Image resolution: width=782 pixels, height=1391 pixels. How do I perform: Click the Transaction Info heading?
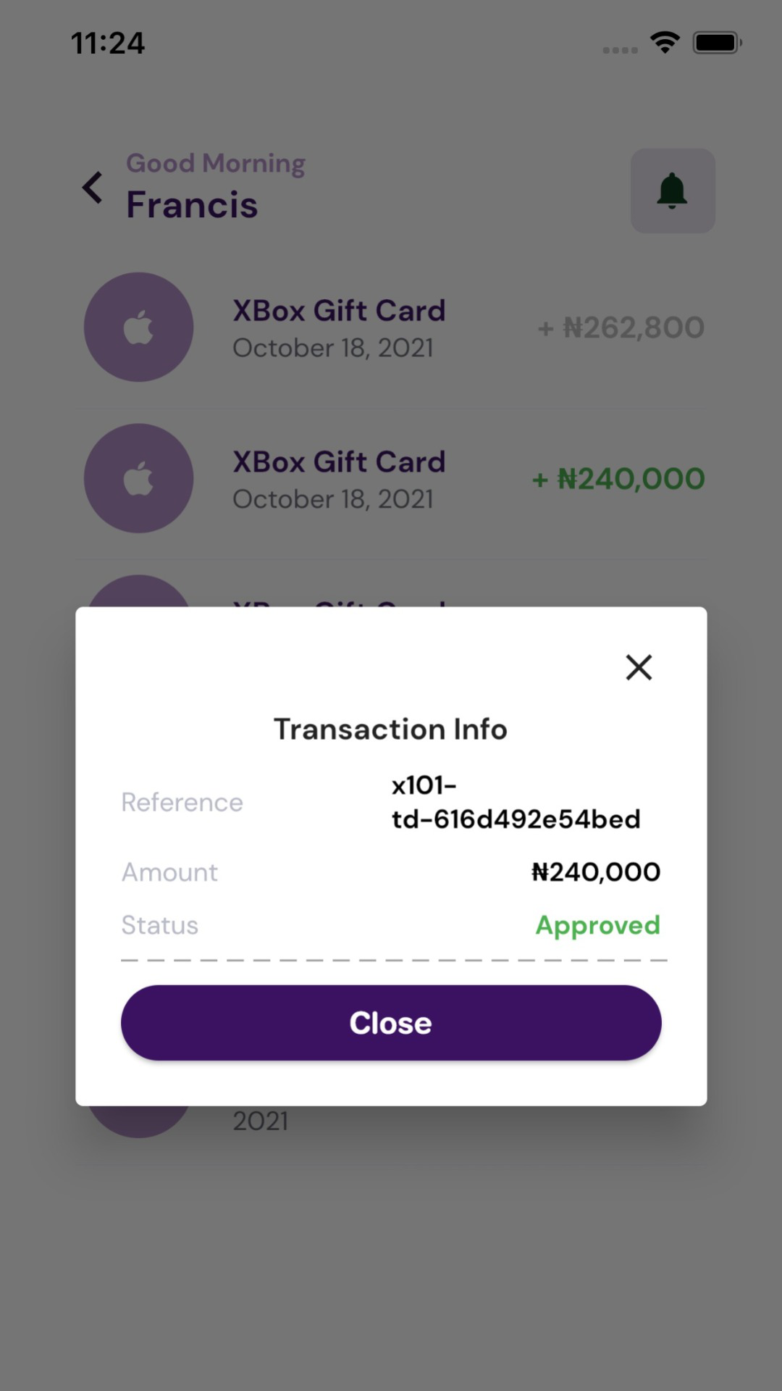point(390,729)
